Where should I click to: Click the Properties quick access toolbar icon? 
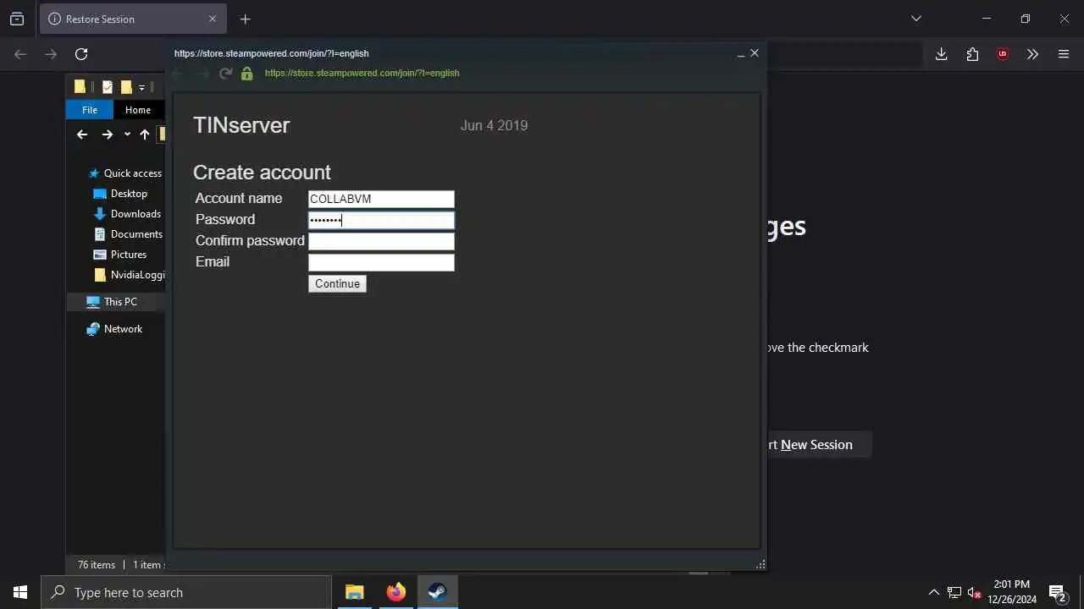click(108, 86)
